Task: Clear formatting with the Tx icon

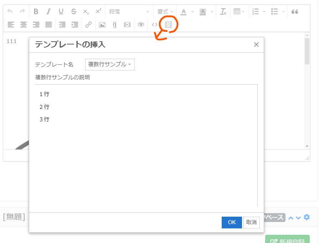Action: click(x=223, y=11)
